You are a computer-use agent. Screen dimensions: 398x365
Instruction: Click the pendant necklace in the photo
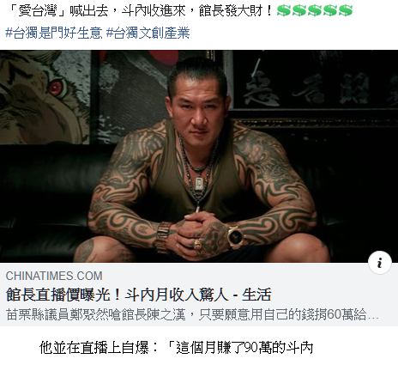pos(200,183)
